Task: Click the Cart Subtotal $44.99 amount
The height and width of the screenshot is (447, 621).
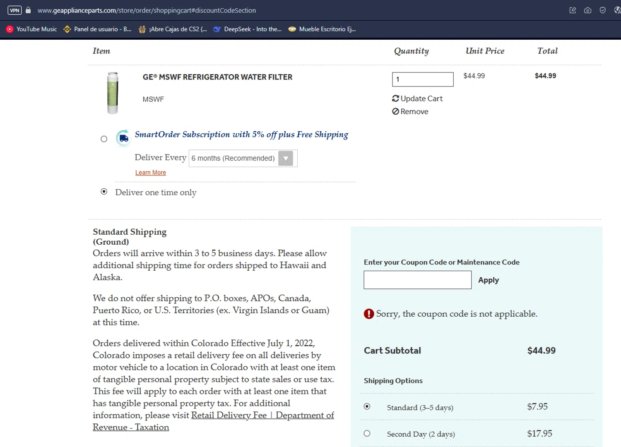Action: click(542, 351)
